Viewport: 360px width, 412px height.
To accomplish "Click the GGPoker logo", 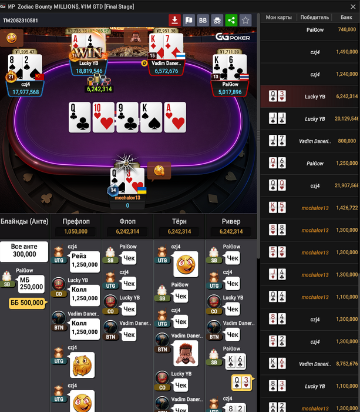I will [x=233, y=37].
